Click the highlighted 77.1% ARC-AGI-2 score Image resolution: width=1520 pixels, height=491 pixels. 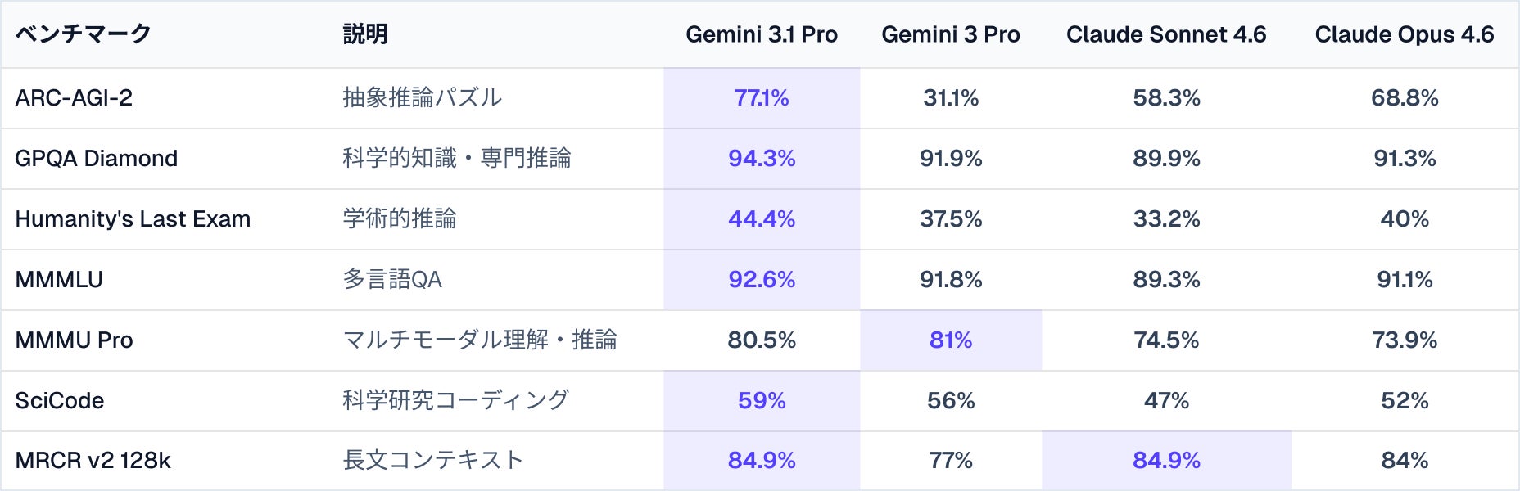coord(761,98)
